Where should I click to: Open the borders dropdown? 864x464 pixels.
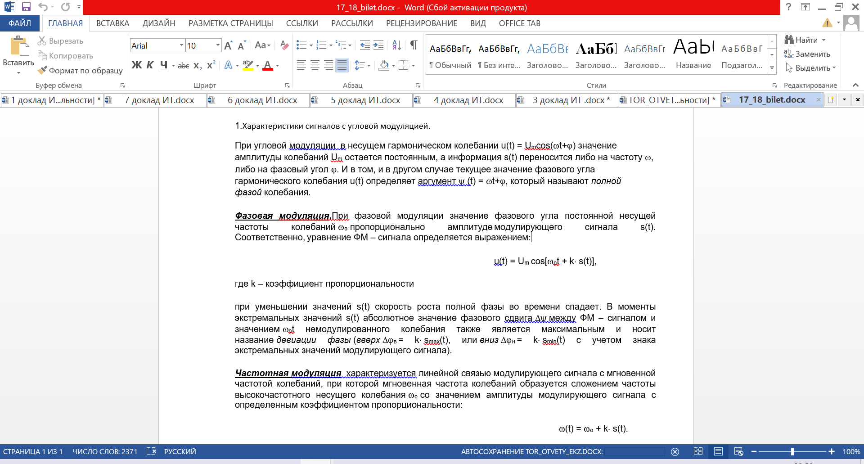413,66
